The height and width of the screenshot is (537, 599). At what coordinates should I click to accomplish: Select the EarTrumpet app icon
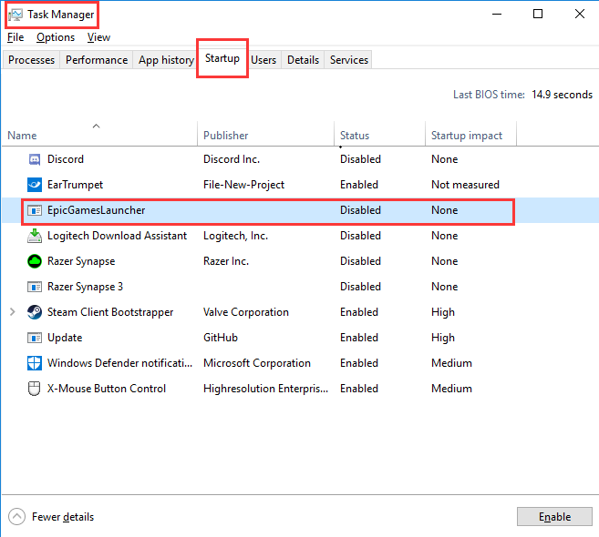click(35, 185)
